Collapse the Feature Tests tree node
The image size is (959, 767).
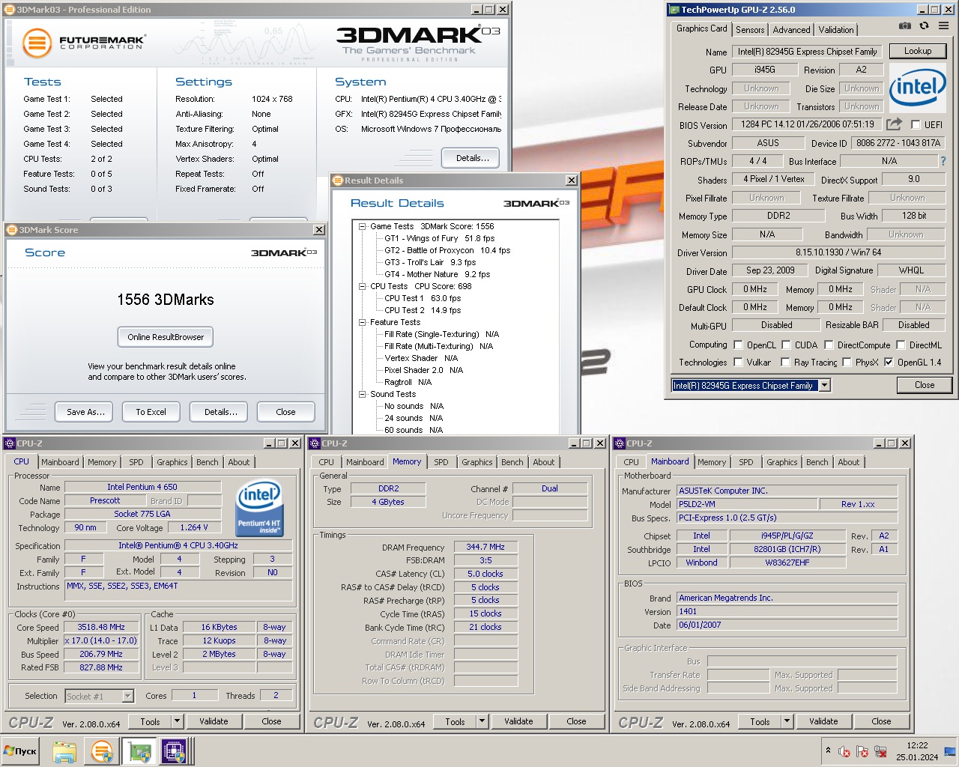(363, 322)
